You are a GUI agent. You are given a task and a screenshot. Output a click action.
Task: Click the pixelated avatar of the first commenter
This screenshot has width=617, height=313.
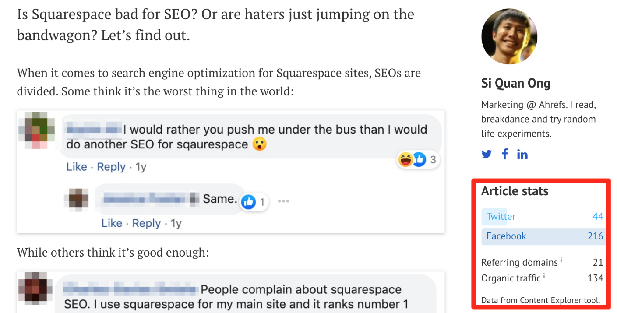click(x=37, y=130)
